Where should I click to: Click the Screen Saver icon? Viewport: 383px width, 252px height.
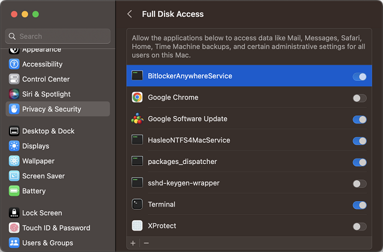(x=14, y=176)
